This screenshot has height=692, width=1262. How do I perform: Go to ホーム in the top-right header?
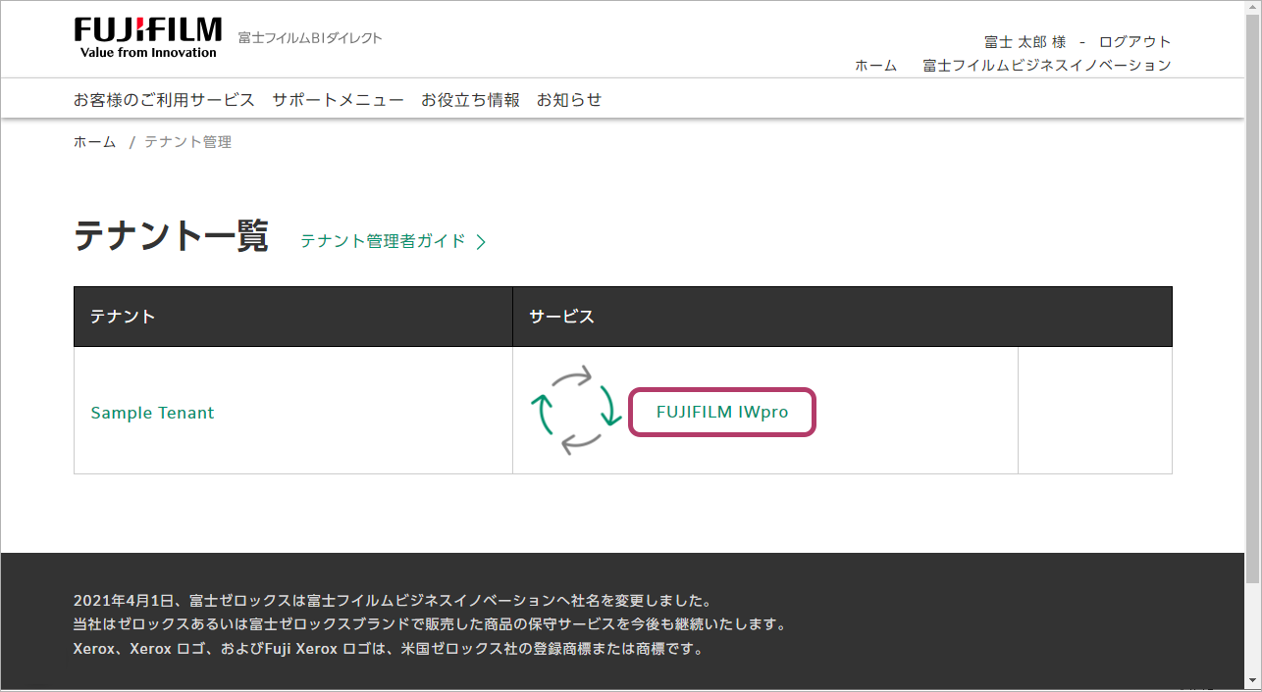[875, 66]
